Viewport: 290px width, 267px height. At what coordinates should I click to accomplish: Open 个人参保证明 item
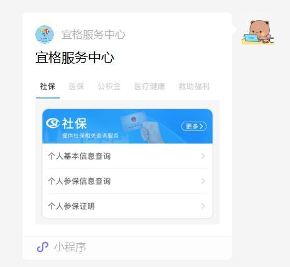(x=127, y=206)
